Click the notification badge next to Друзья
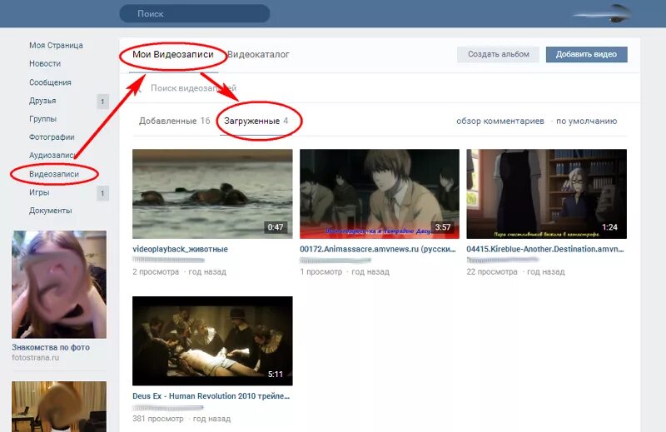Screen dimensions: 666x432 coord(103,102)
